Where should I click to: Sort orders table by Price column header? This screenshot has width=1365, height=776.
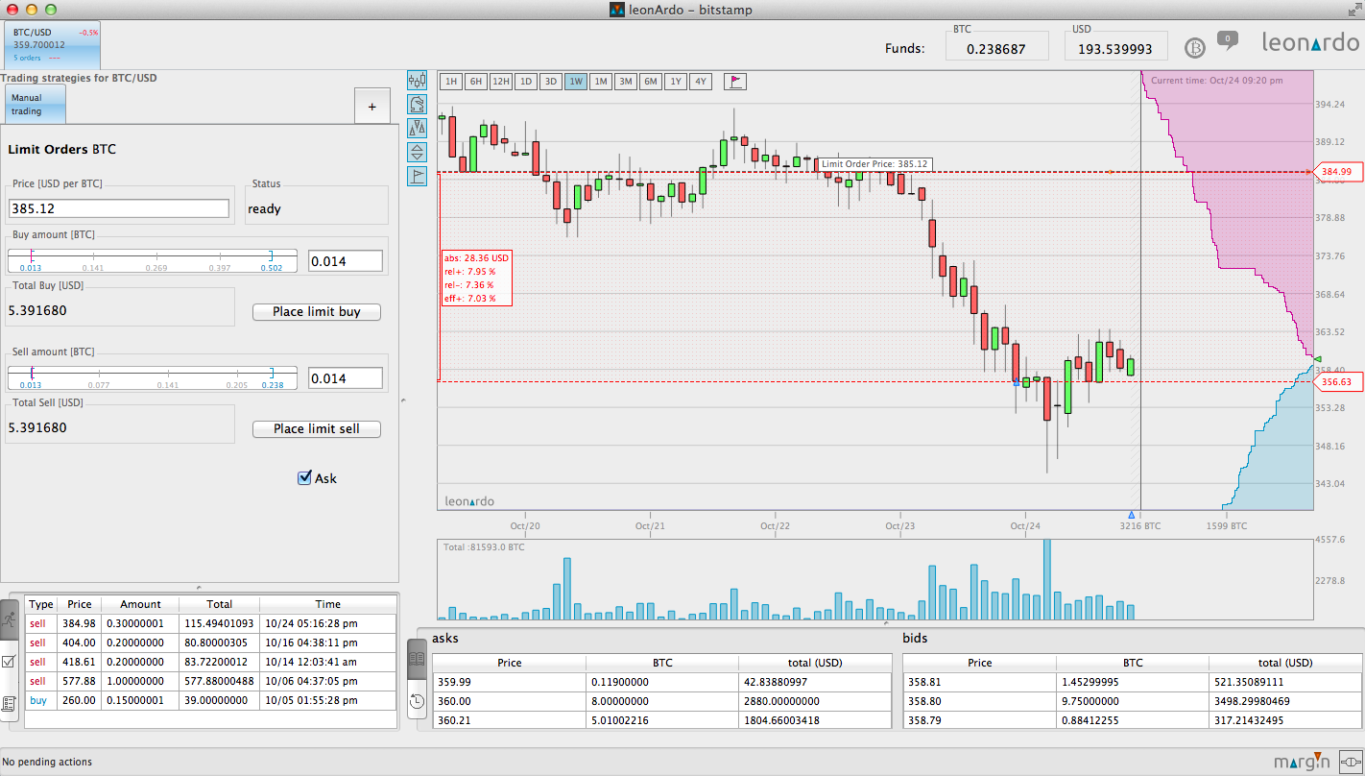tap(80, 604)
